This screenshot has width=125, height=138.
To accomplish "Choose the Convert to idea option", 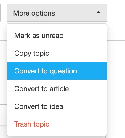I will pos(57,106).
